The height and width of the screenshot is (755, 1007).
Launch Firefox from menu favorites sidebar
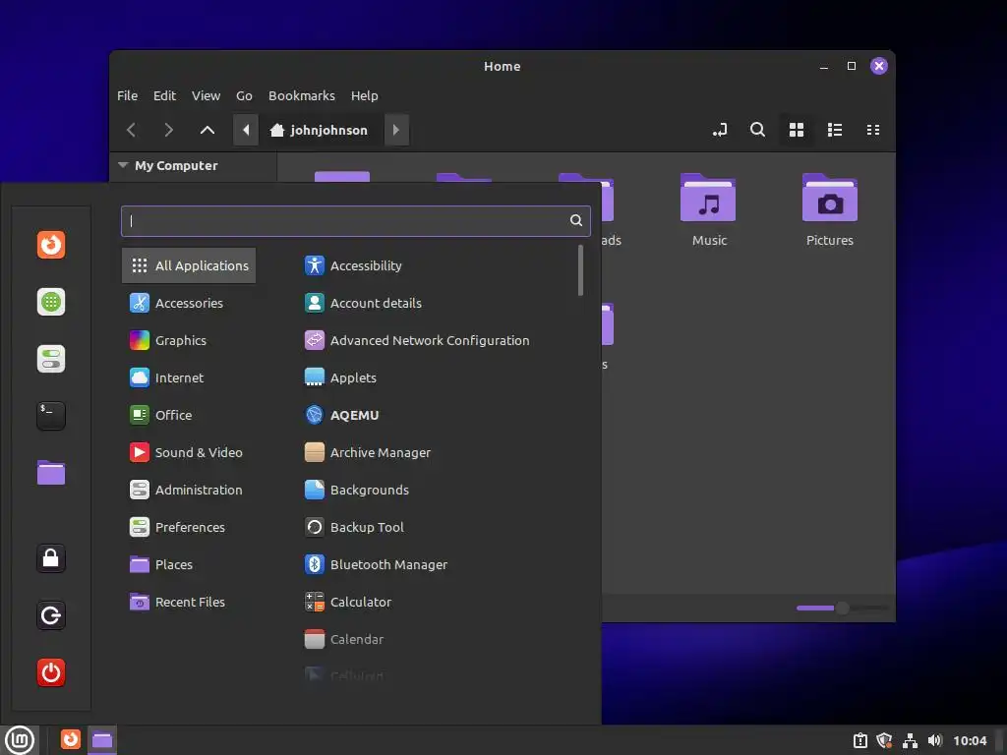51,245
